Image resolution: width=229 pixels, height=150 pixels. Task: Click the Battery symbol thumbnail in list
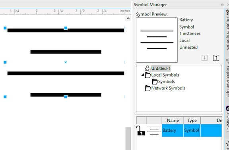154,131
